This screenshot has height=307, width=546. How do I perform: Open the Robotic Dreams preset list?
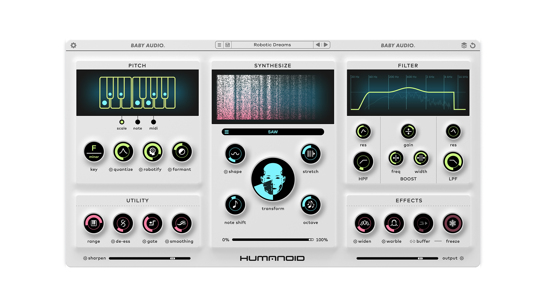(272, 45)
